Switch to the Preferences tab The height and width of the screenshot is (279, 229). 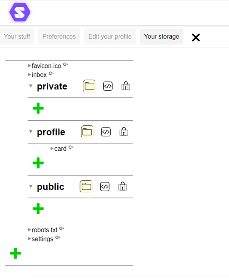point(59,37)
